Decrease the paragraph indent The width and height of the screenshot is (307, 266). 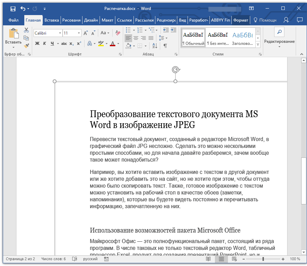click(166, 30)
